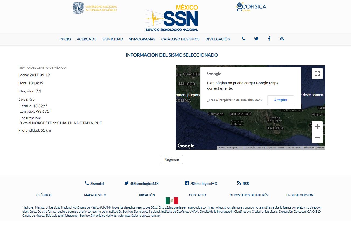
Task: Follow '¿Eres el propietario de este sitio web?' link
Action: (235, 100)
